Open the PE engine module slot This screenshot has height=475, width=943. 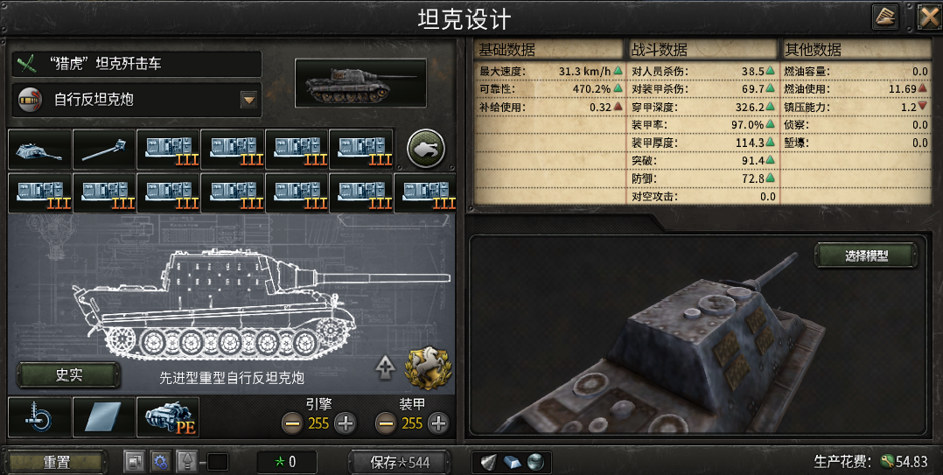[x=168, y=416]
